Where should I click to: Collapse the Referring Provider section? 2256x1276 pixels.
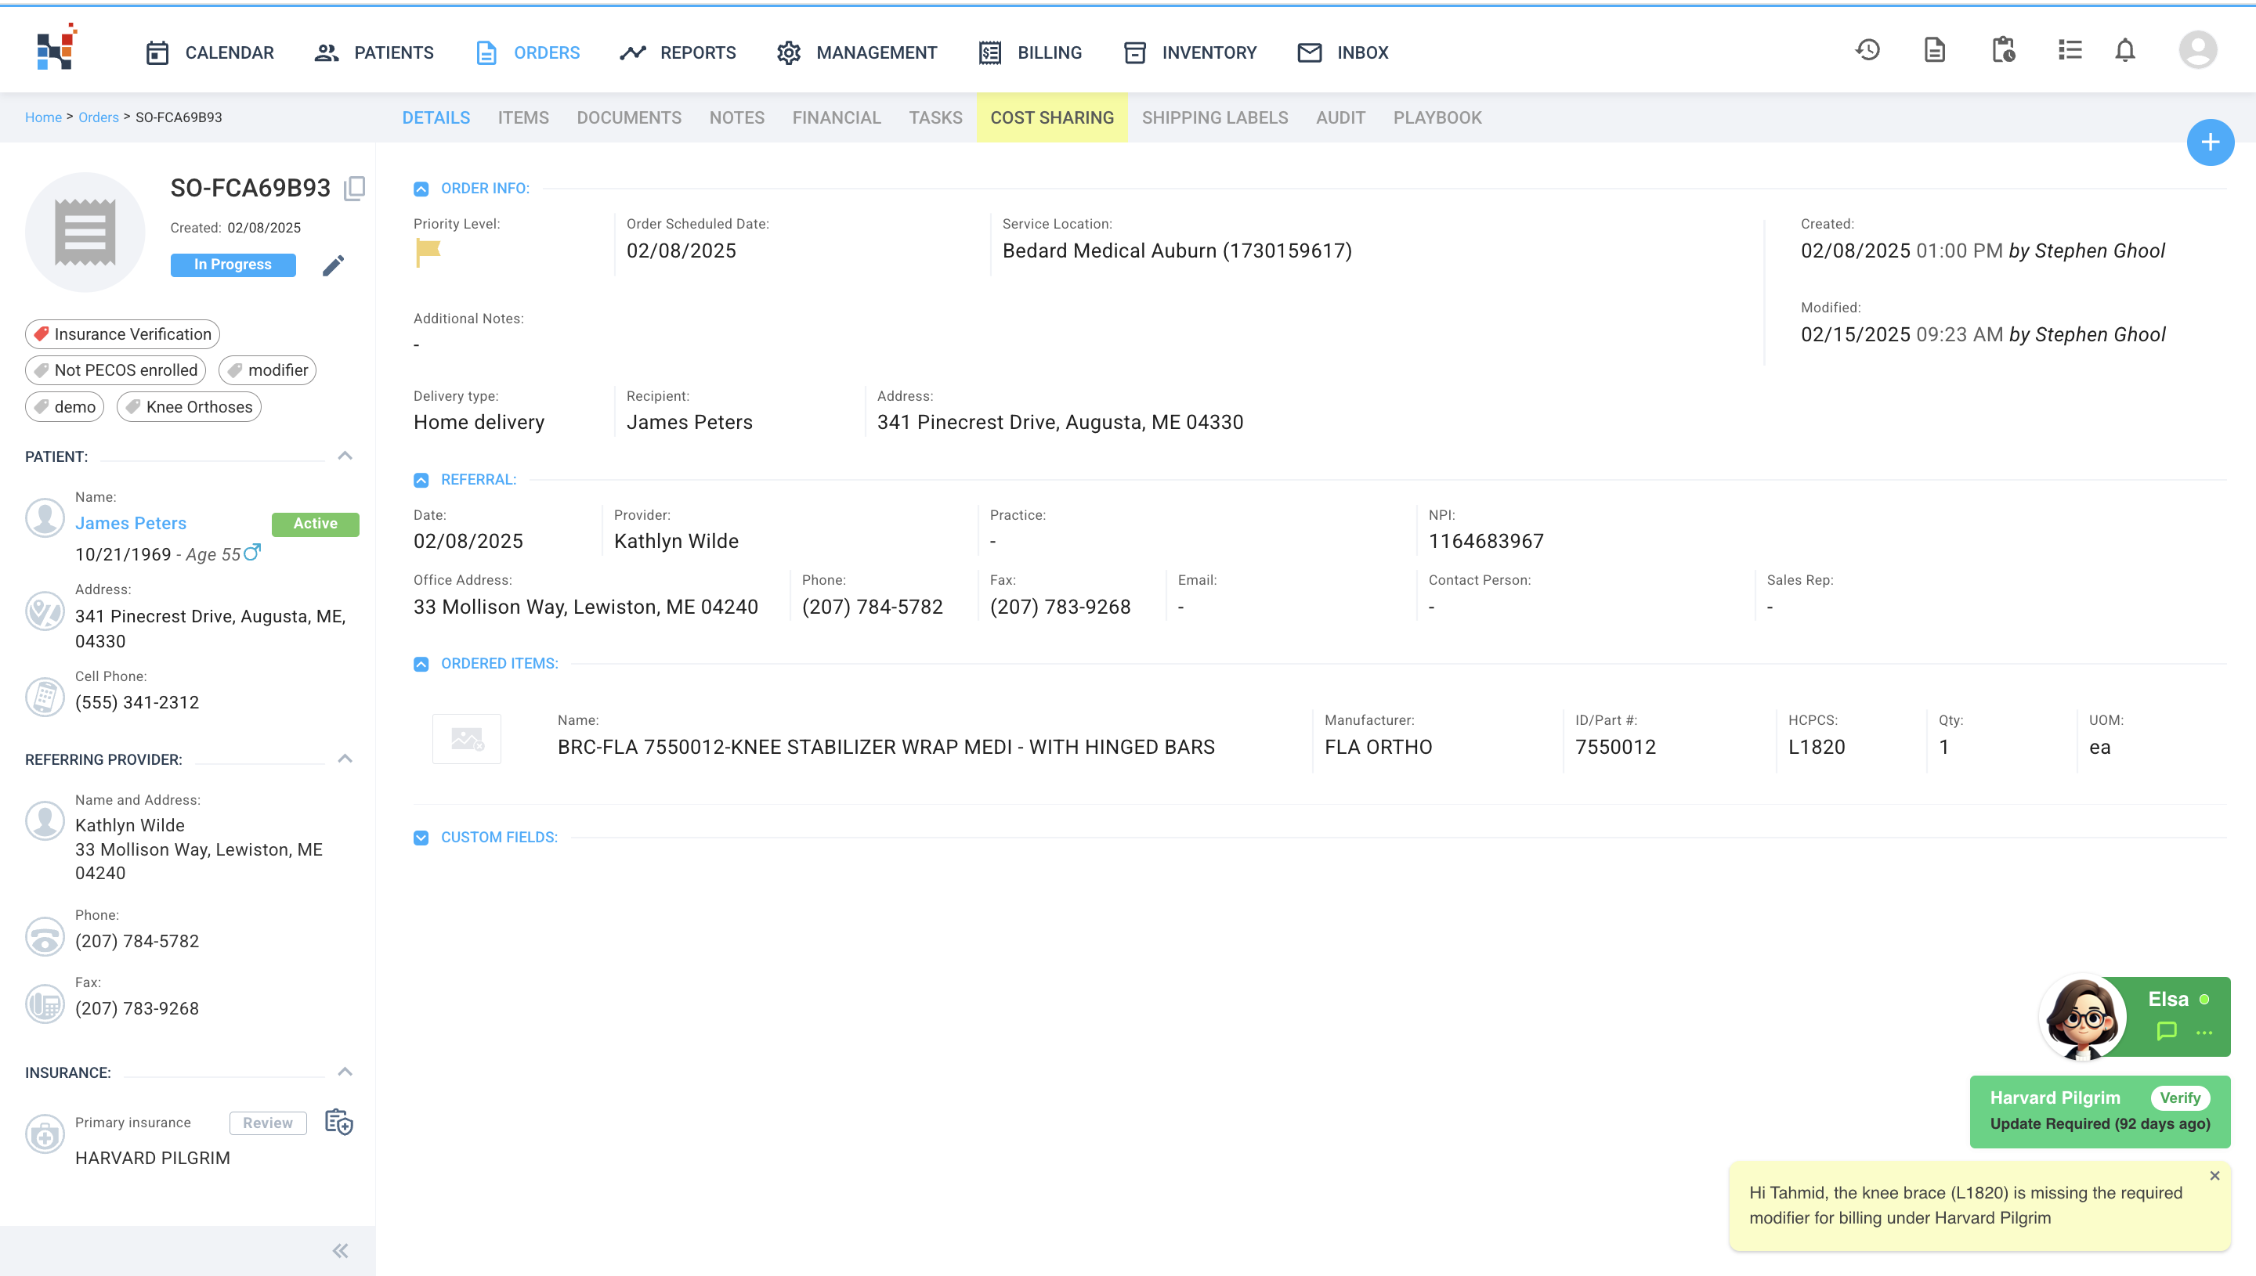[x=345, y=759]
